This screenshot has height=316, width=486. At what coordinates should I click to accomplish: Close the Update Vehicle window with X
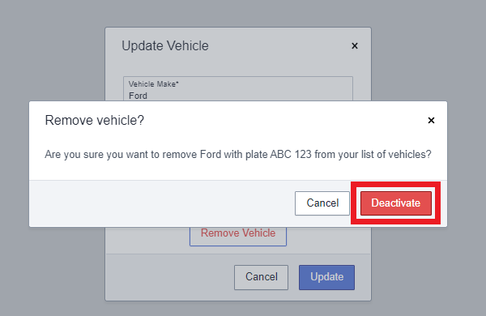[355, 46]
